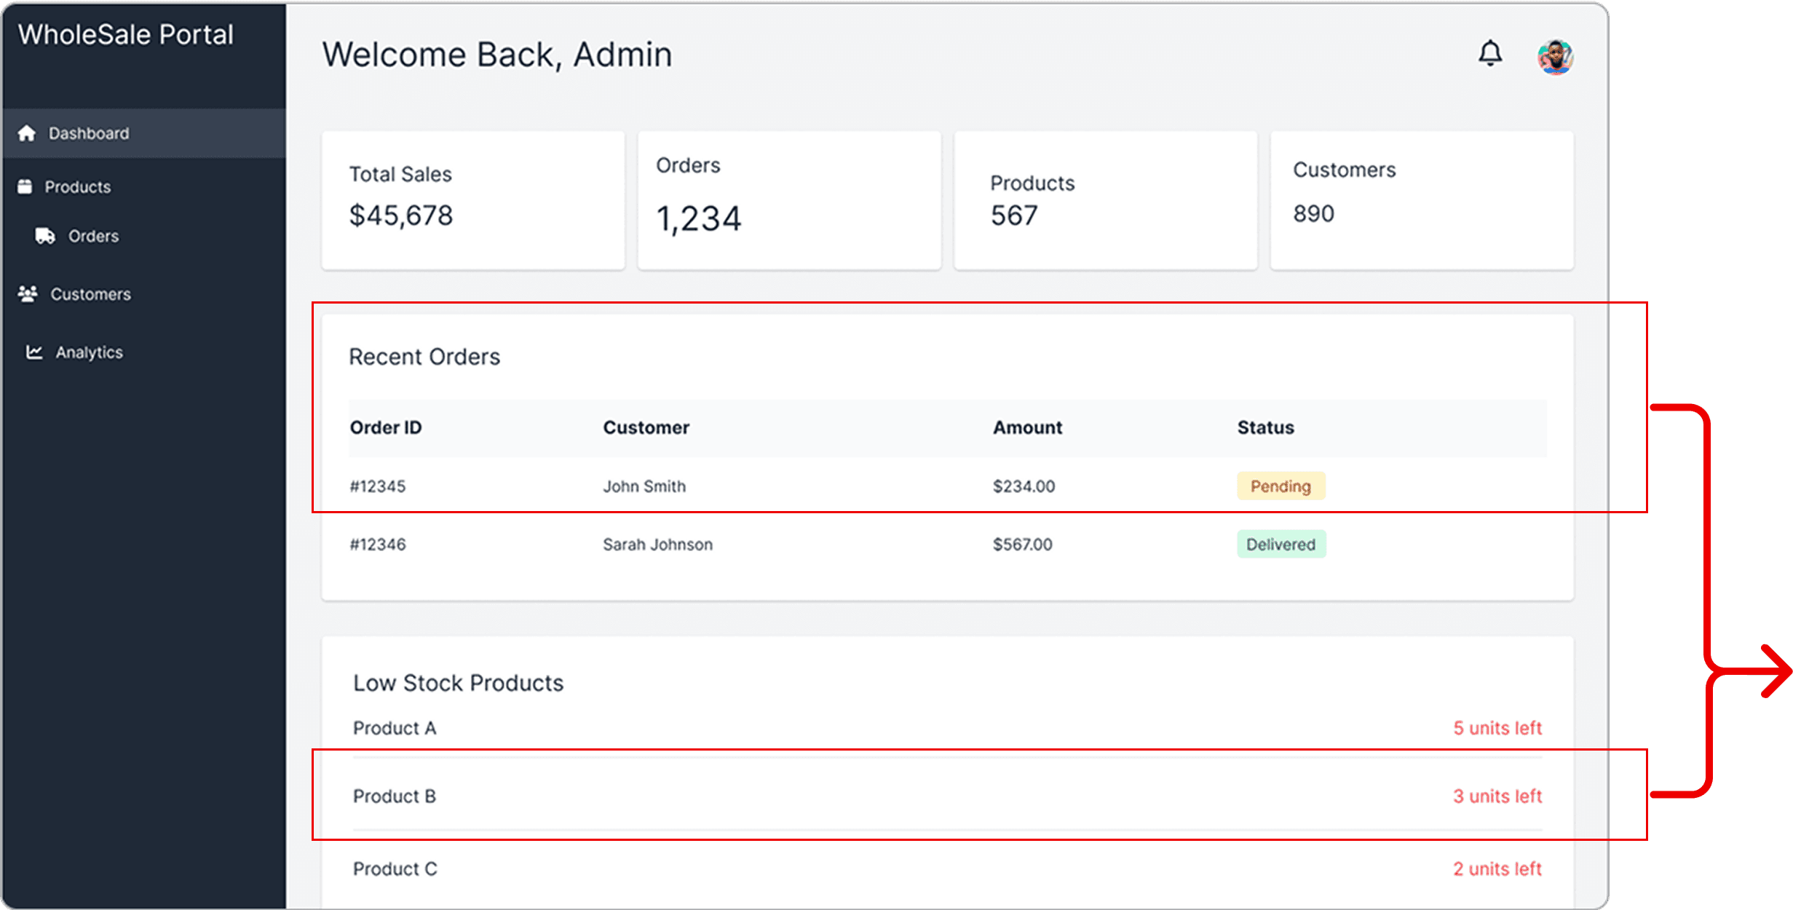Click the Customers people icon
The image size is (1793, 910).
[x=28, y=294]
